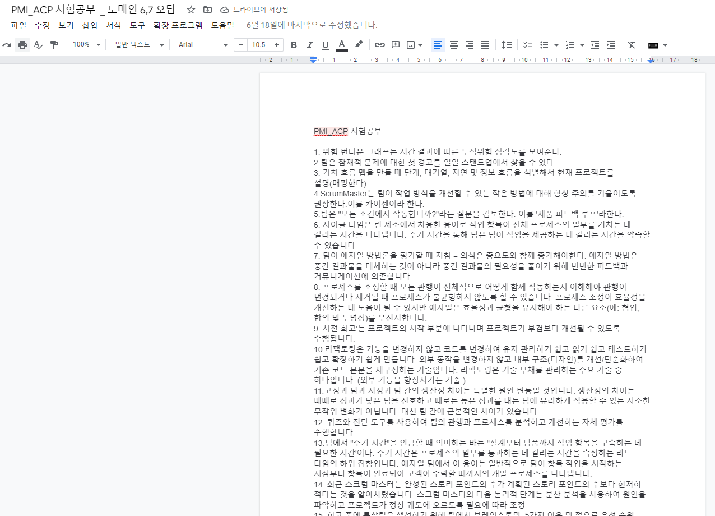Image resolution: width=715 pixels, height=516 pixels.
Task: Click the redo arrow icon
Action: [x=7, y=45]
